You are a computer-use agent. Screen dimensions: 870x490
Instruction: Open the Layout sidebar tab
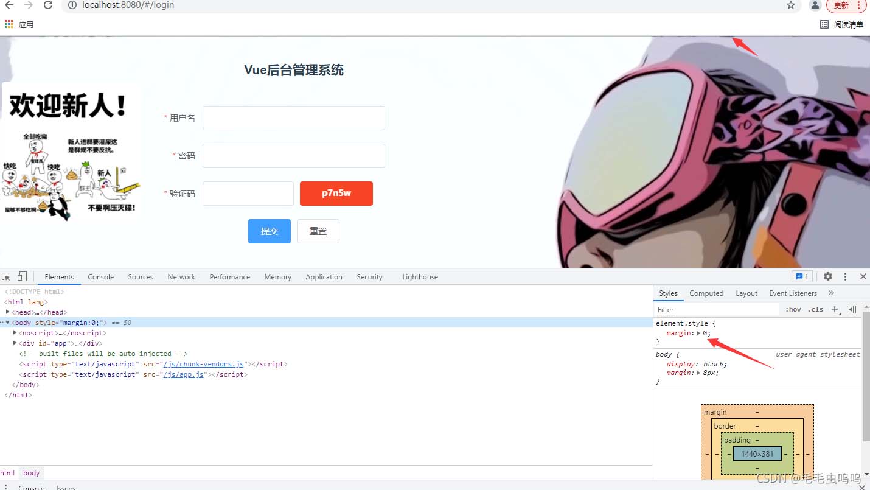tap(746, 293)
